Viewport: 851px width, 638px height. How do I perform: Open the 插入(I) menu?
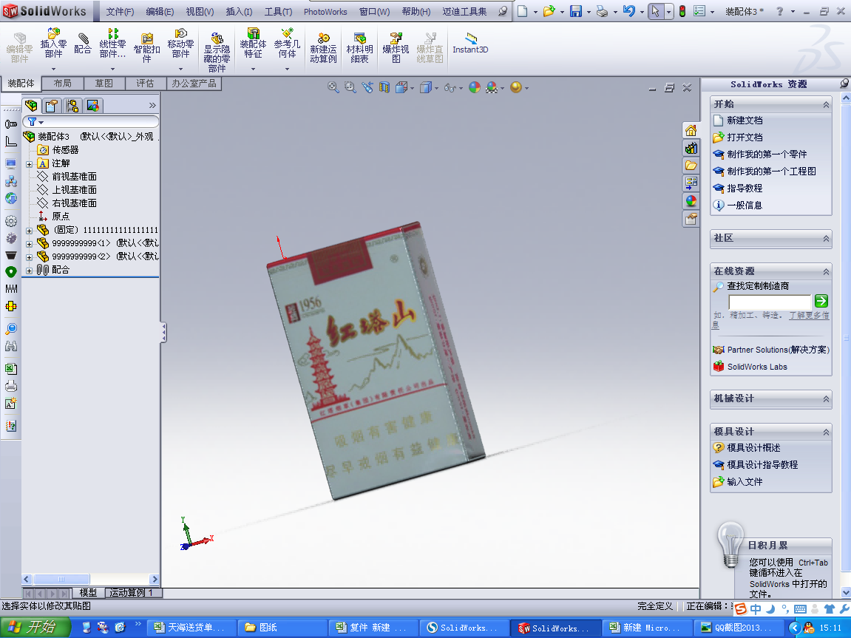(239, 11)
